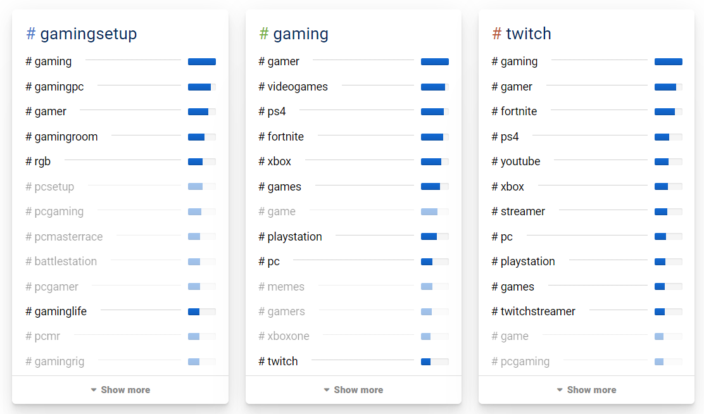The height and width of the screenshot is (414, 704).
Task: Click the blue hash icon beside gamingsetup
Action: [30, 34]
